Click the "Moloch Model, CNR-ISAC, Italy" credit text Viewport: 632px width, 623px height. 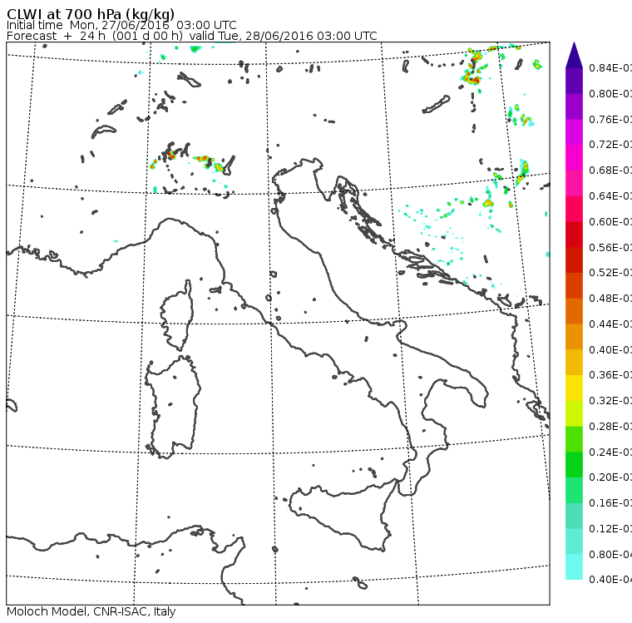[91, 611]
